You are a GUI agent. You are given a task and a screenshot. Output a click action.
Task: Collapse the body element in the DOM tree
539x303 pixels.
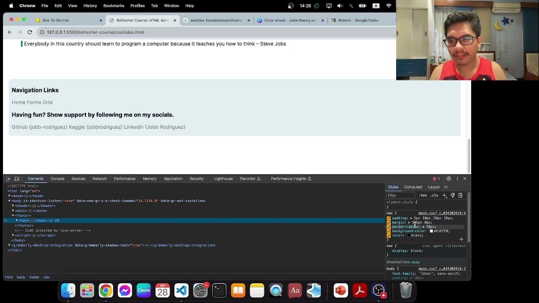[x=9, y=201]
